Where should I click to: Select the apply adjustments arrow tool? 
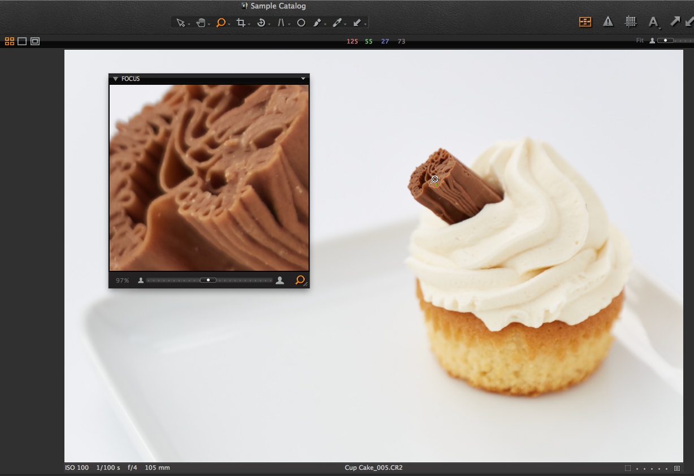click(357, 23)
